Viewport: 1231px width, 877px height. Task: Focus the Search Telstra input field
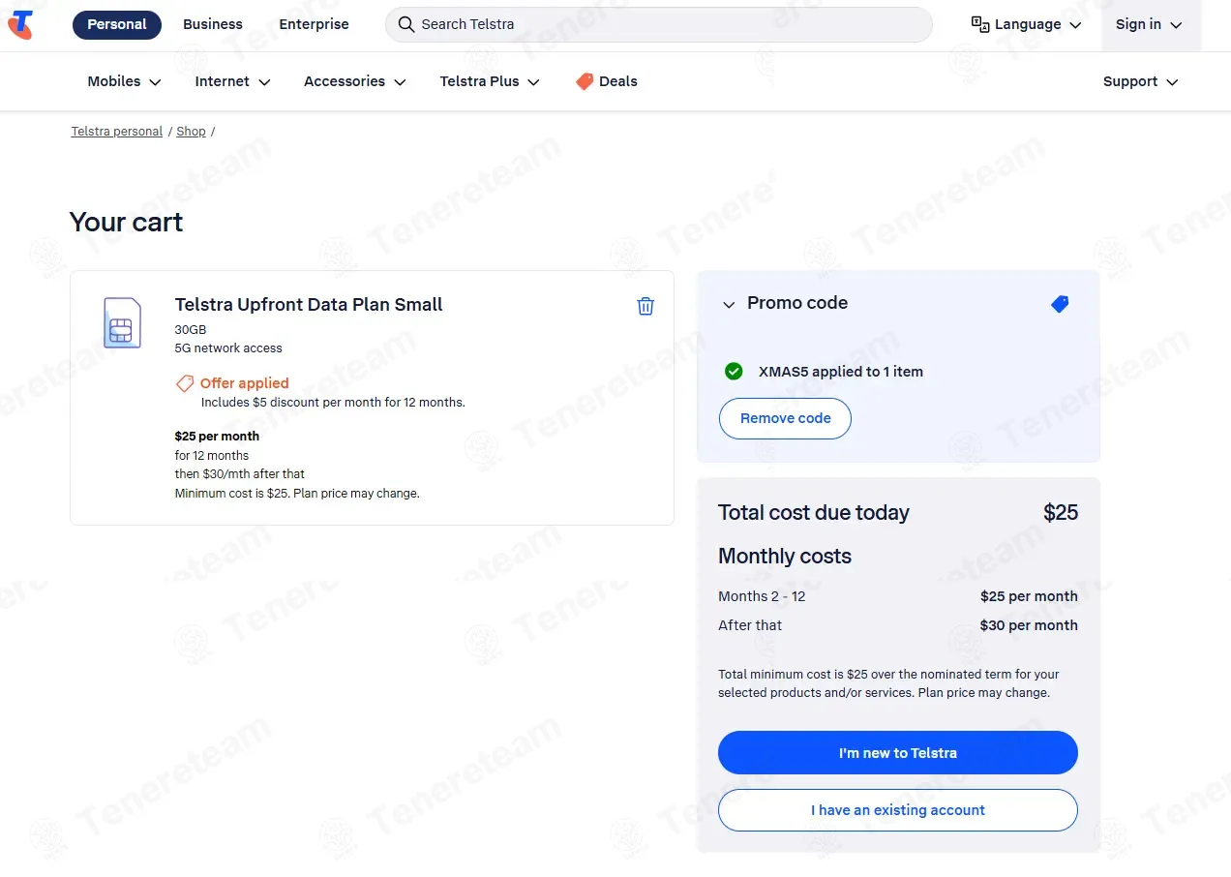(x=668, y=24)
